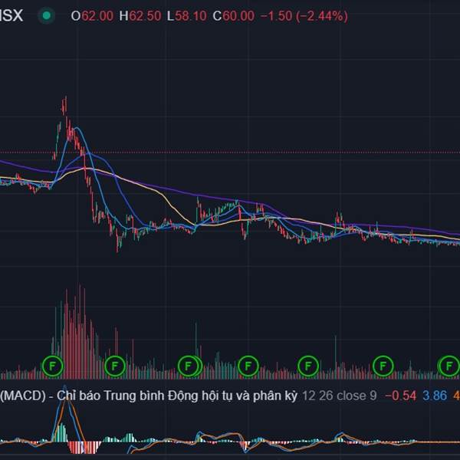
Task: Select the MACD indicator title label
Action: pyautogui.click(x=149, y=396)
